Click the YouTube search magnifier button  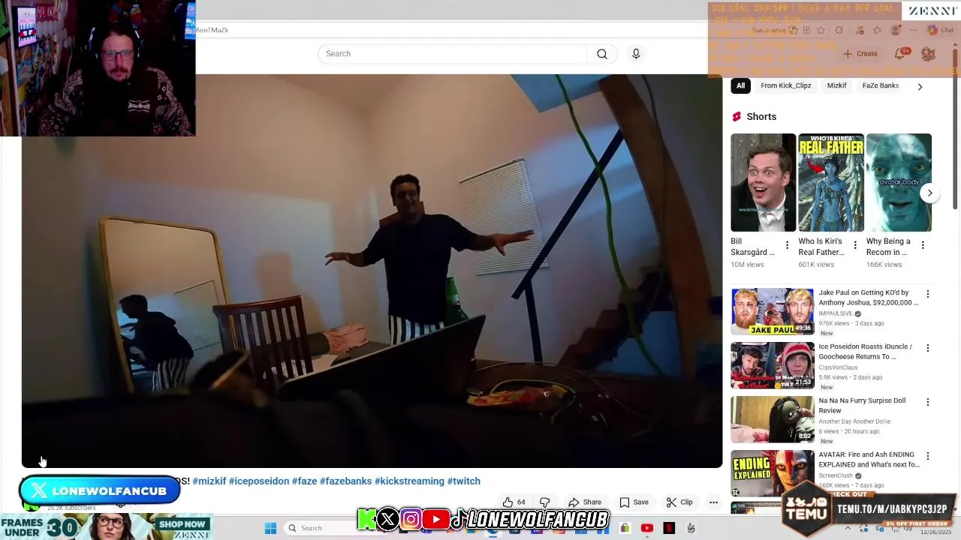[602, 54]
